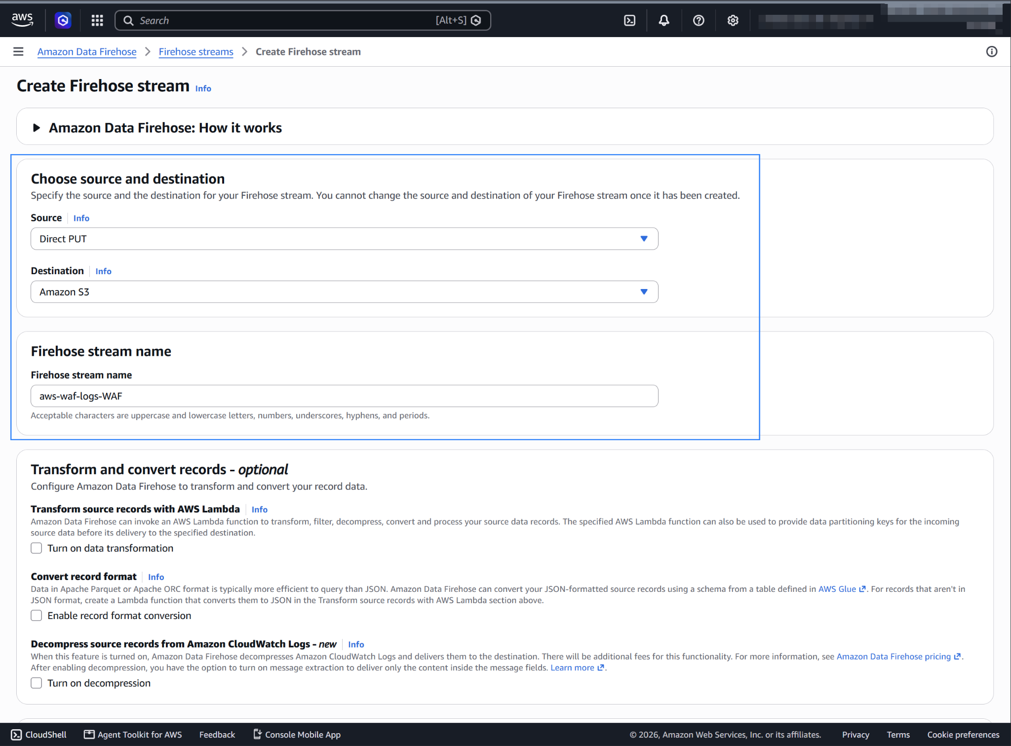This screenshot has height=746, width=1011.
Task: Click the Agent Toolkit for AWS icon
Action: pos(89,734)
